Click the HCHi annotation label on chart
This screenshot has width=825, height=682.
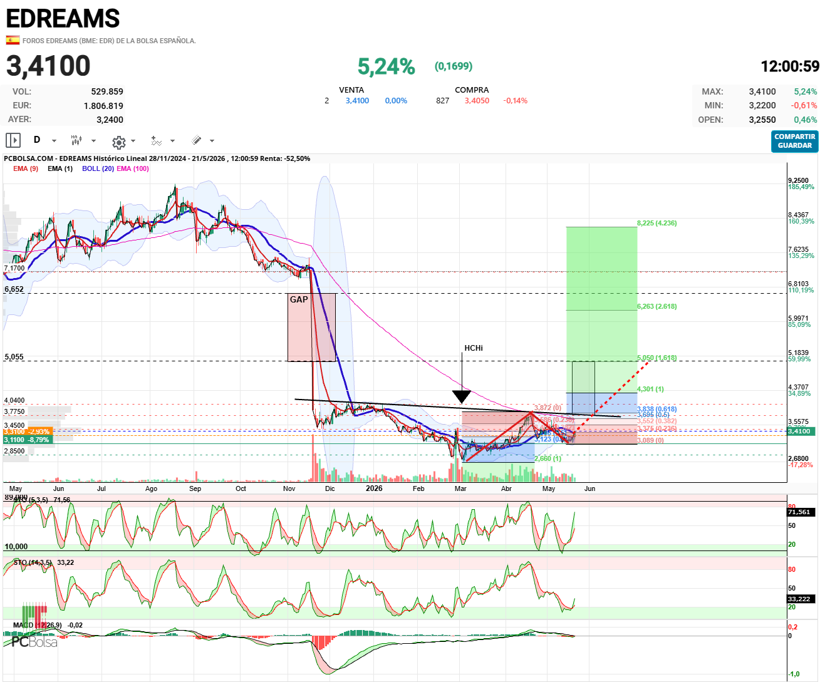474,348
